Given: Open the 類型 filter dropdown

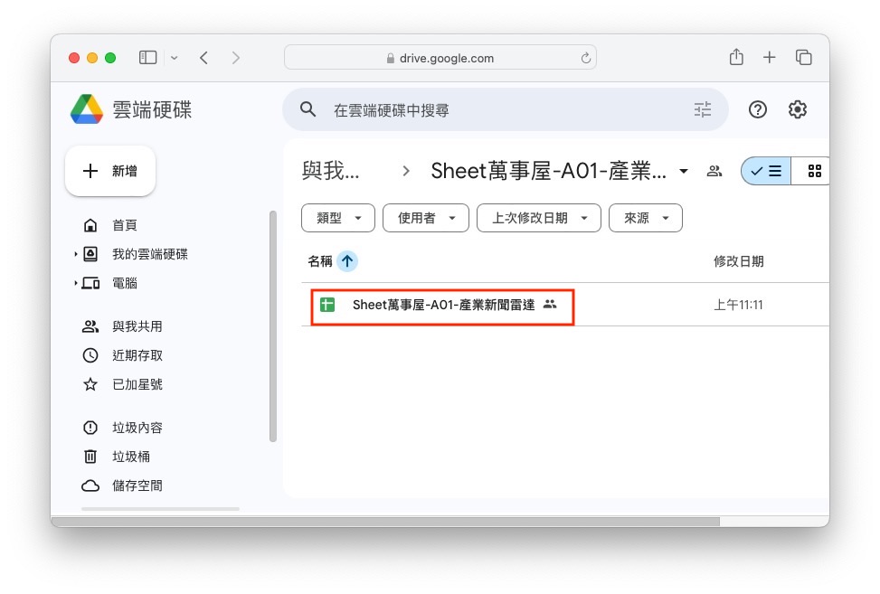Looking at the screenshot, I should pos(338,218).
